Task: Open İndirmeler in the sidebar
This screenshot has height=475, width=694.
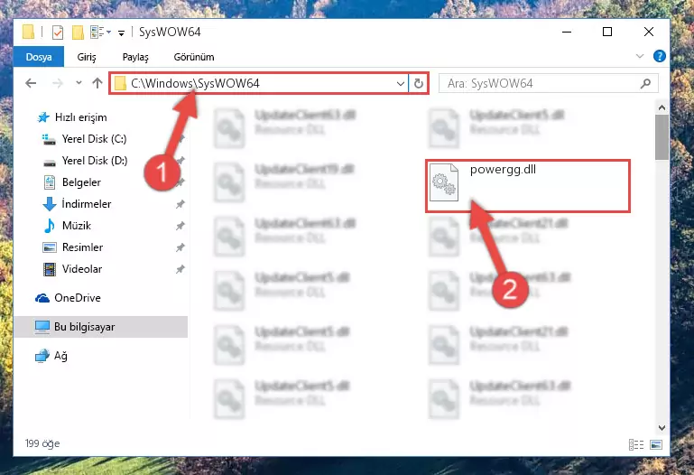Action: click(x=87, y=204)
